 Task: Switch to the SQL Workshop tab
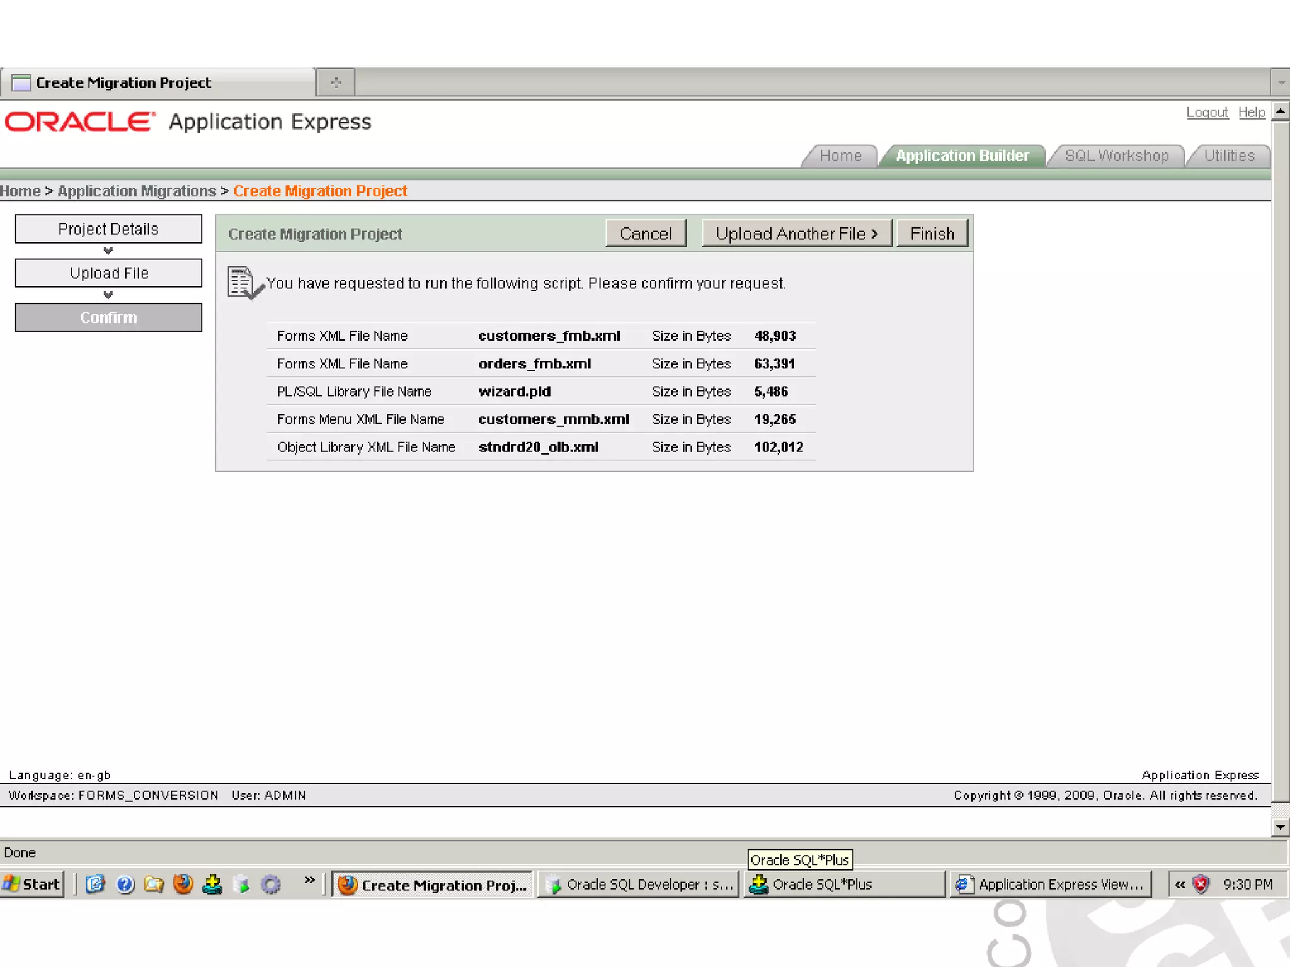pyautogui.click(x=1116, y=156)
